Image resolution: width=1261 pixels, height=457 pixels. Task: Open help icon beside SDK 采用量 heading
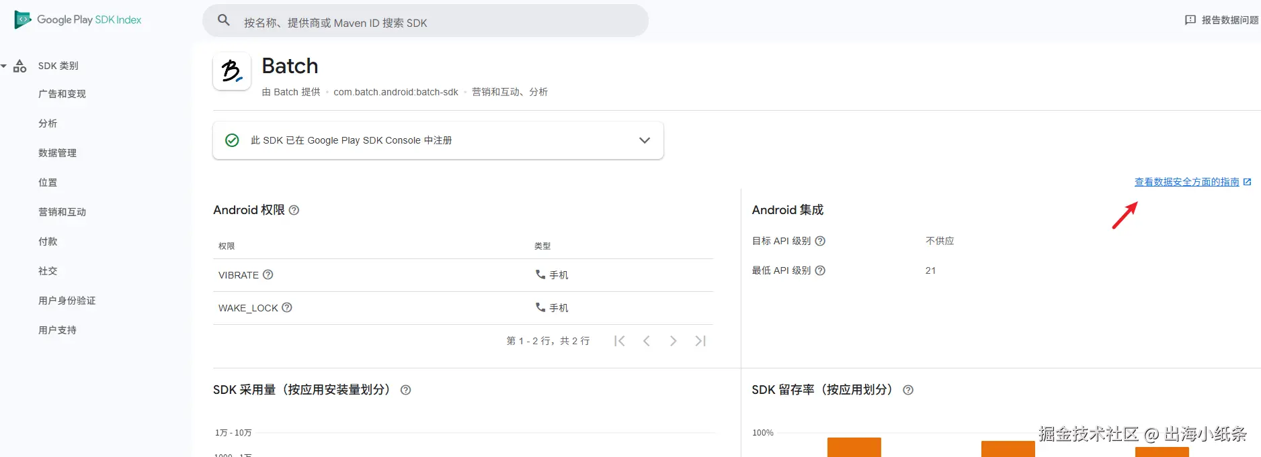pos(405,390)
